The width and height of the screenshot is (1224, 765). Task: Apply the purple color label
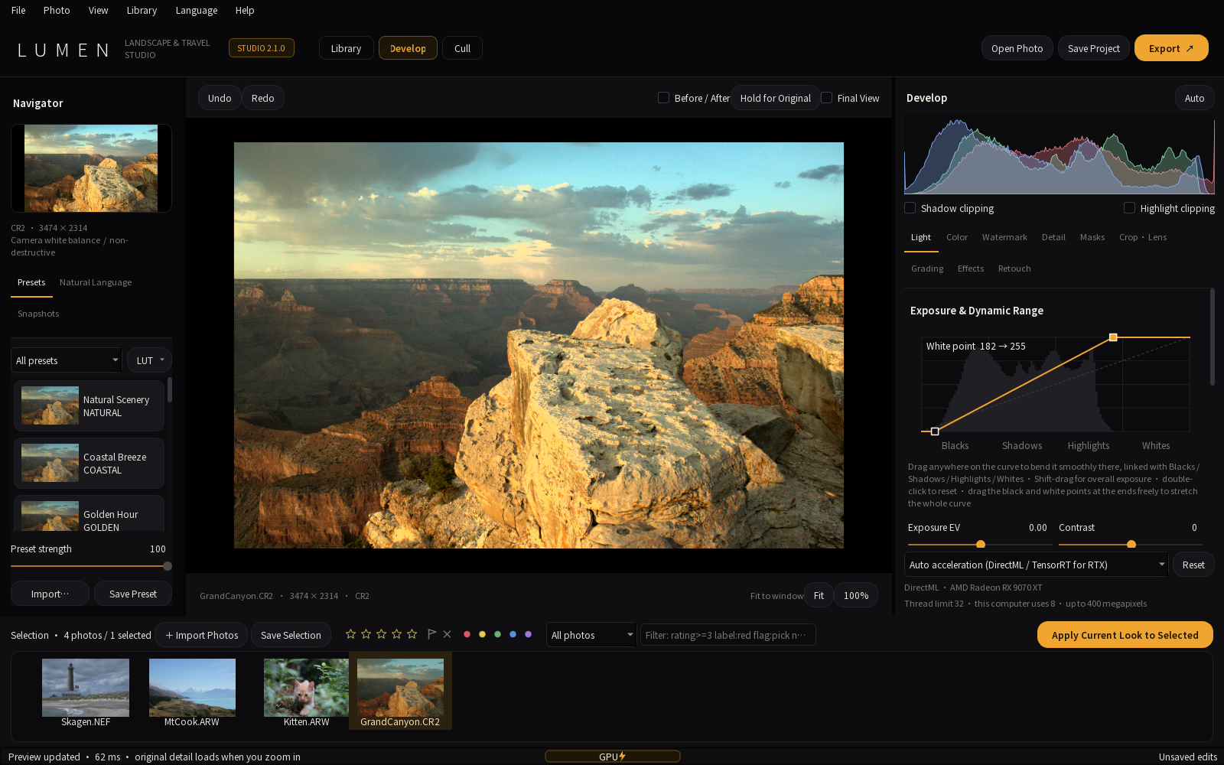[x=528, y=634]
